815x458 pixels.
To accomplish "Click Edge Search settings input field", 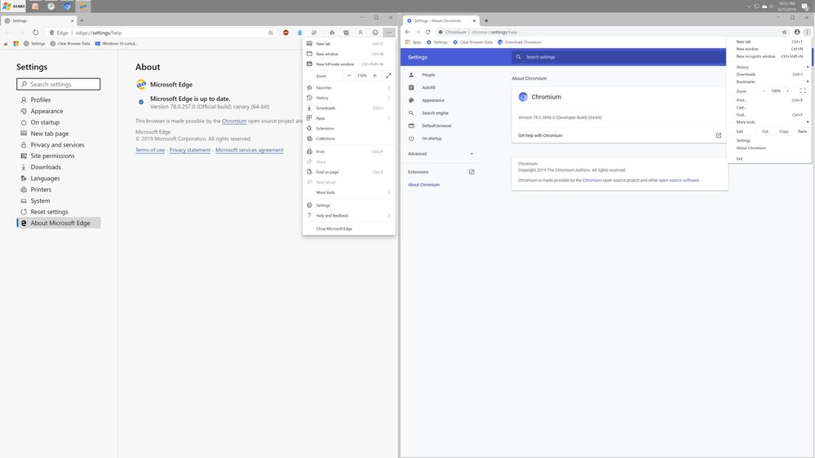I will [x=58, y=84].
